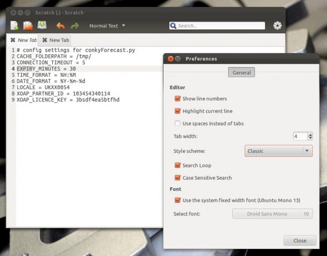
Task: Click the green redo arrow
Action: (75, 26)
